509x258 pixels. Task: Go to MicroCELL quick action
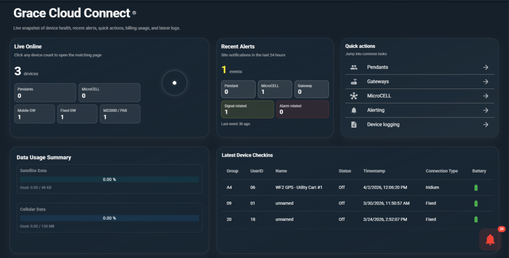[420, 96]
